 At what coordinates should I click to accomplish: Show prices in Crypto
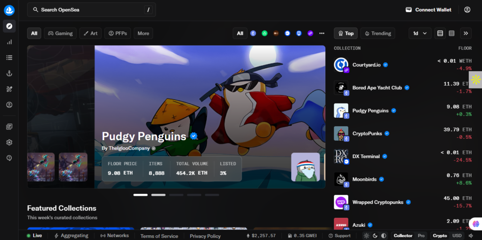pyautogui.click(x=440, y=236)
